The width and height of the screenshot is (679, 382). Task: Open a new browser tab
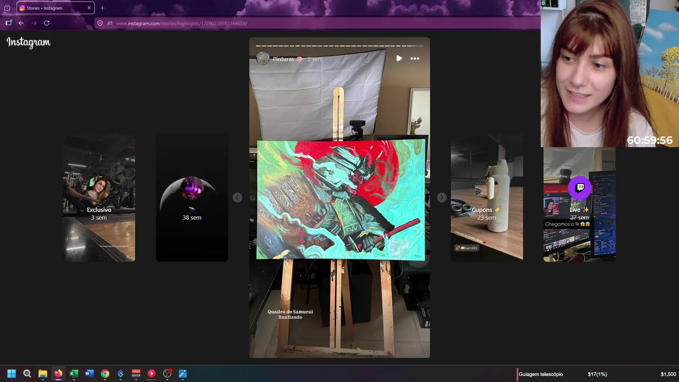click(102, 8)
